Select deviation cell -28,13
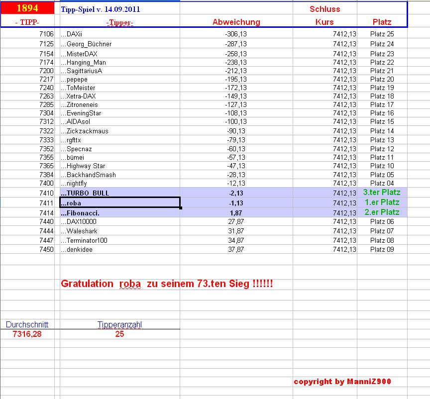This screenshot has height=399, width=430. click(236, 175)
